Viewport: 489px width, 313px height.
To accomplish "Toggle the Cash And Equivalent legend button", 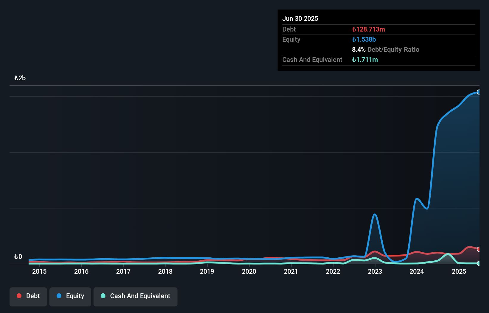I will coord(136,297).
